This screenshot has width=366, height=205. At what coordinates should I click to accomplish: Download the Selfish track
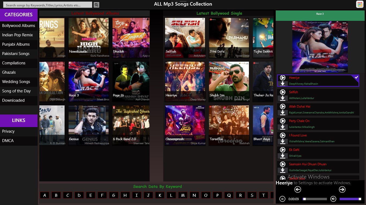[282, 98]
